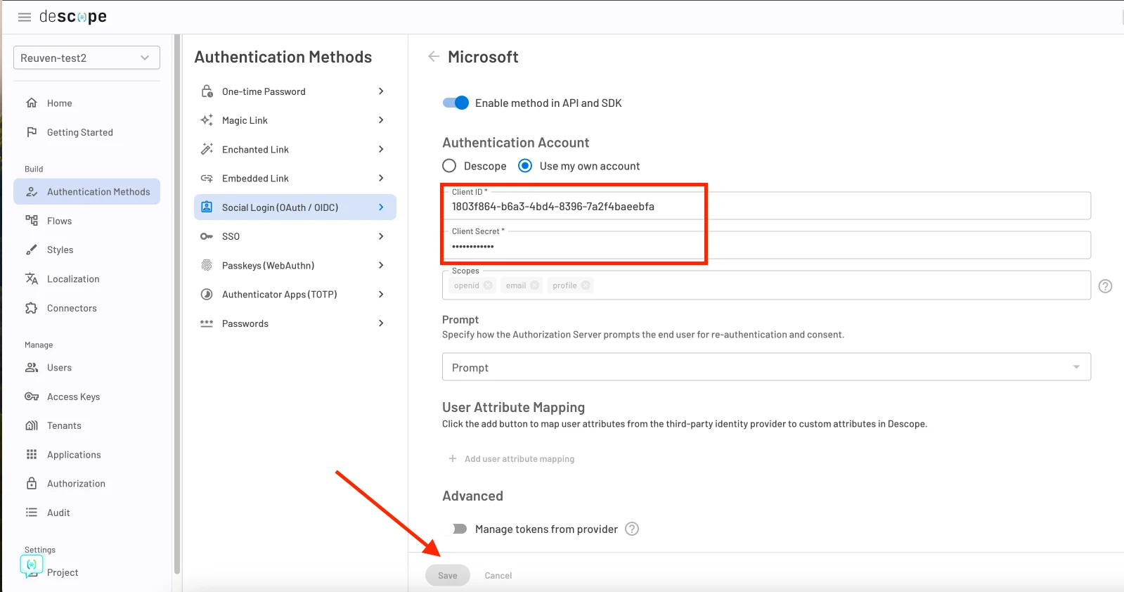Viewport: 1124px width, 592px height.
Task: Go back with the arrow beside Microsoft
Action: [x=434, y=56]
